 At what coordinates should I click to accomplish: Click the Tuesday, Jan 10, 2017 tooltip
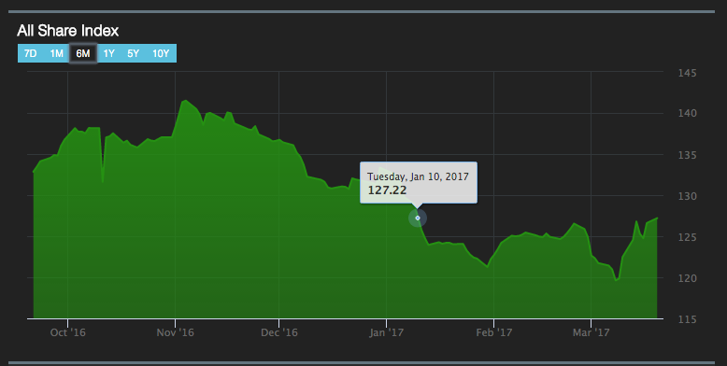click(419, 183)
